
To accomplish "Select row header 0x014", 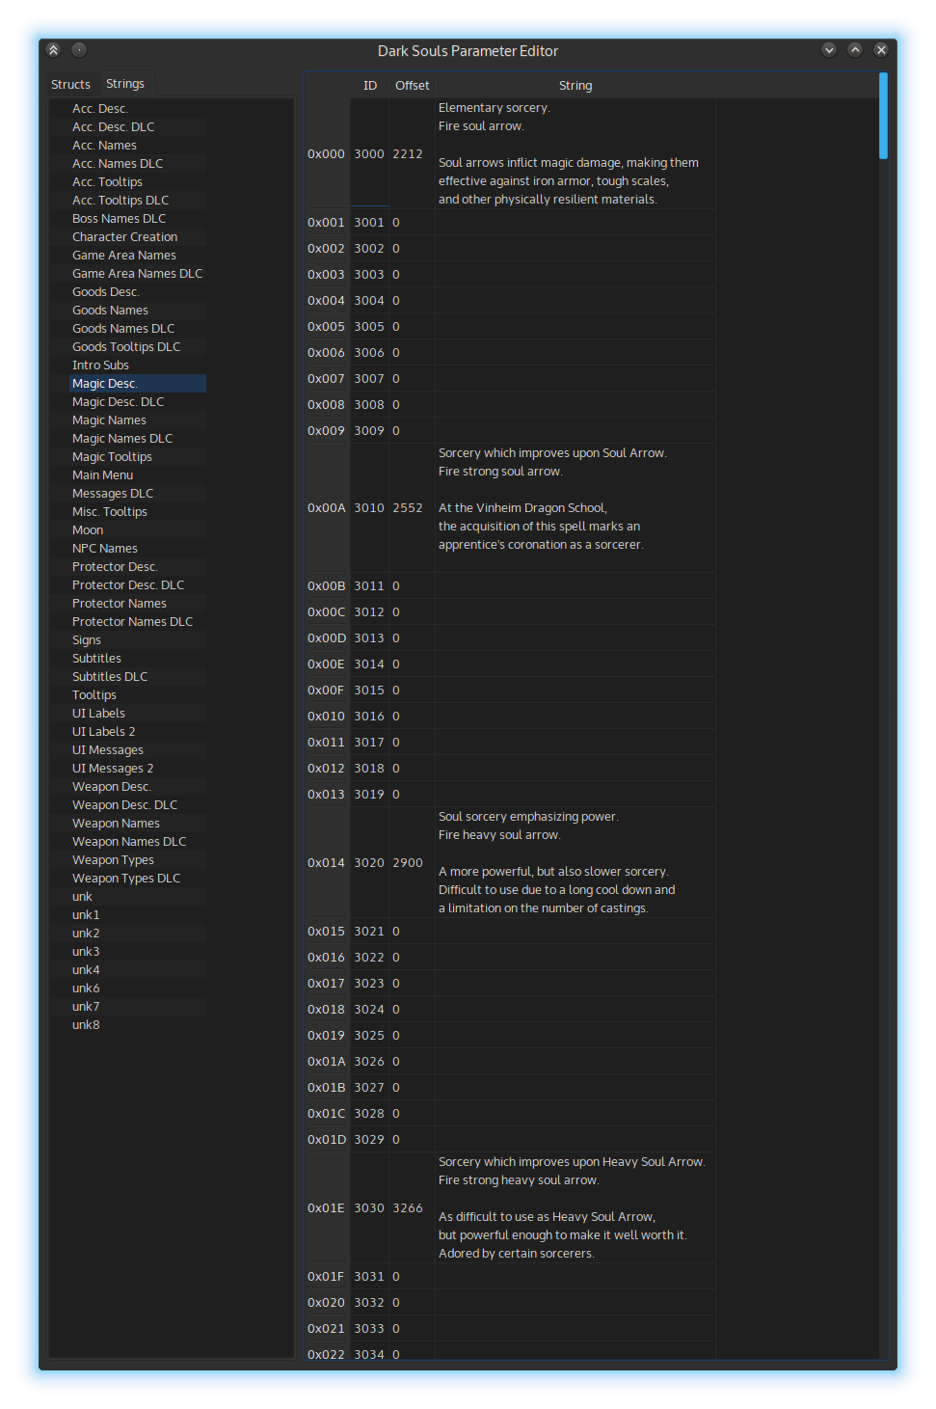I will click(x=327, y=862).
